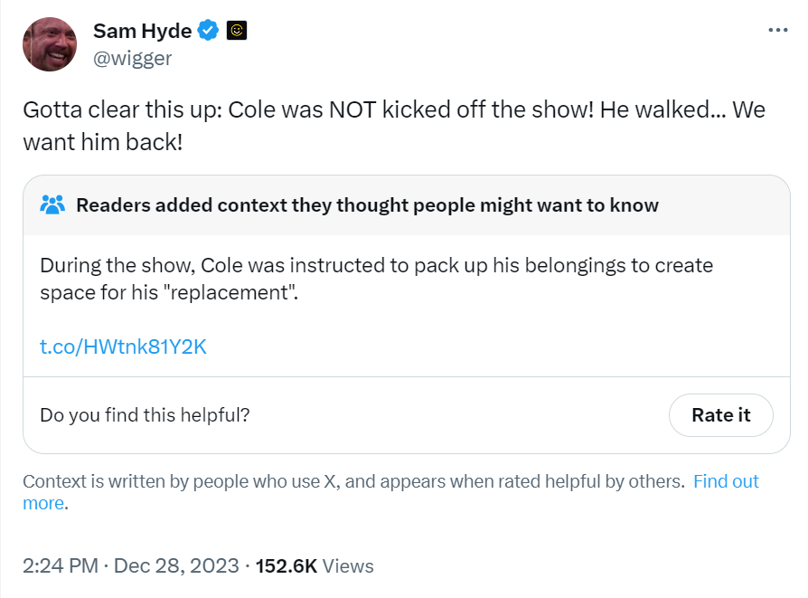Follow the Find out more link
This screenshot has height=598, width=808.
726,481
